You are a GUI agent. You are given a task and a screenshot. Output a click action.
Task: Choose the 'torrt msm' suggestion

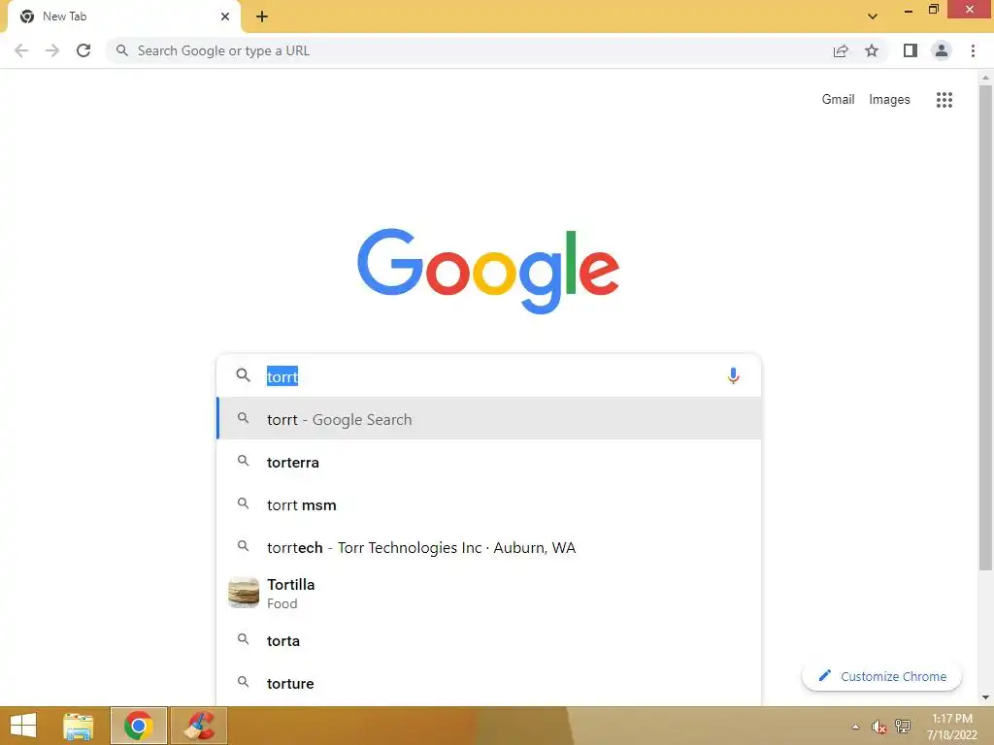488,504
